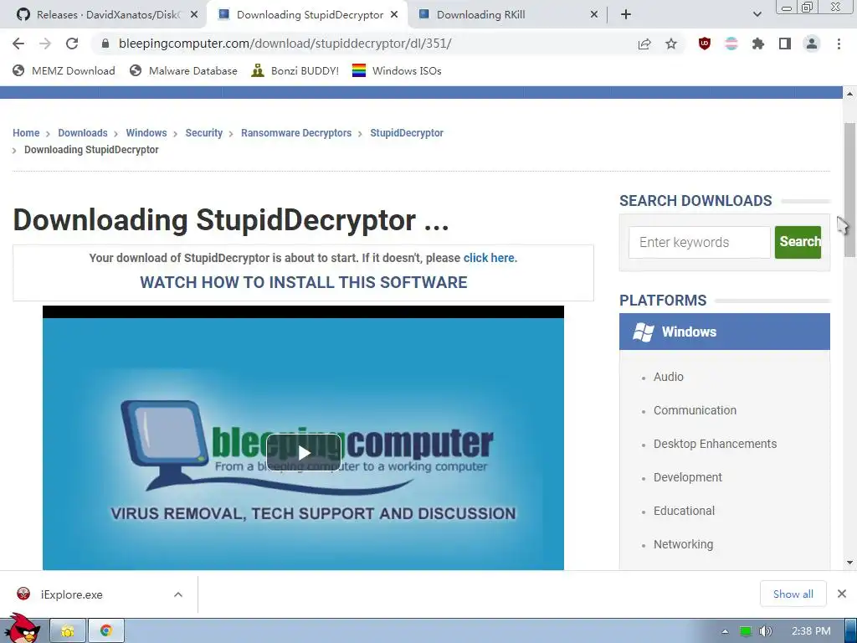Open the Malware Database bookmark

(183, 70)
